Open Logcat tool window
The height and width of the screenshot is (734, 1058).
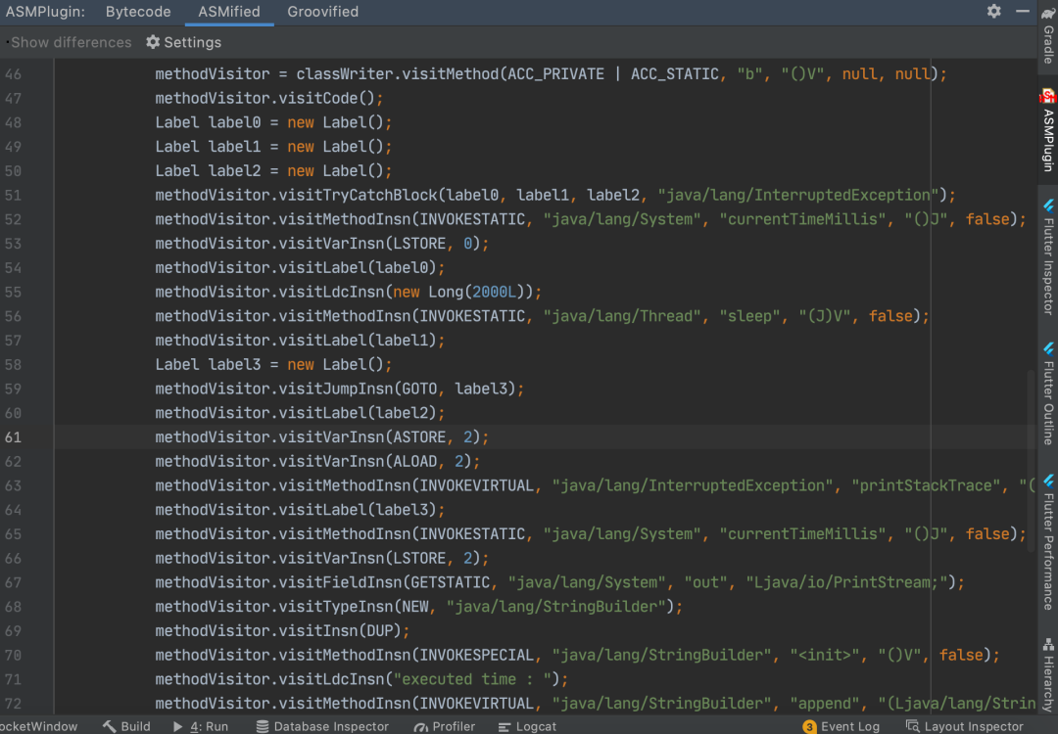tap(528, 726)
